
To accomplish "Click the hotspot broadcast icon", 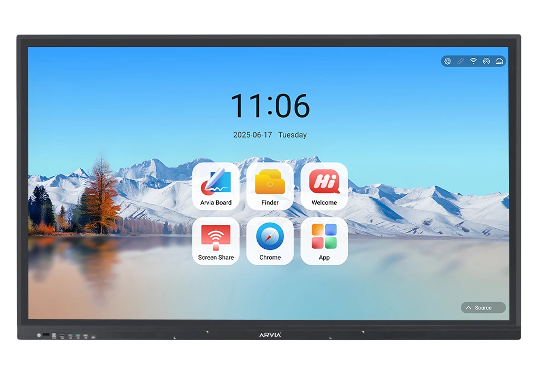I will [x=486, y=61].
